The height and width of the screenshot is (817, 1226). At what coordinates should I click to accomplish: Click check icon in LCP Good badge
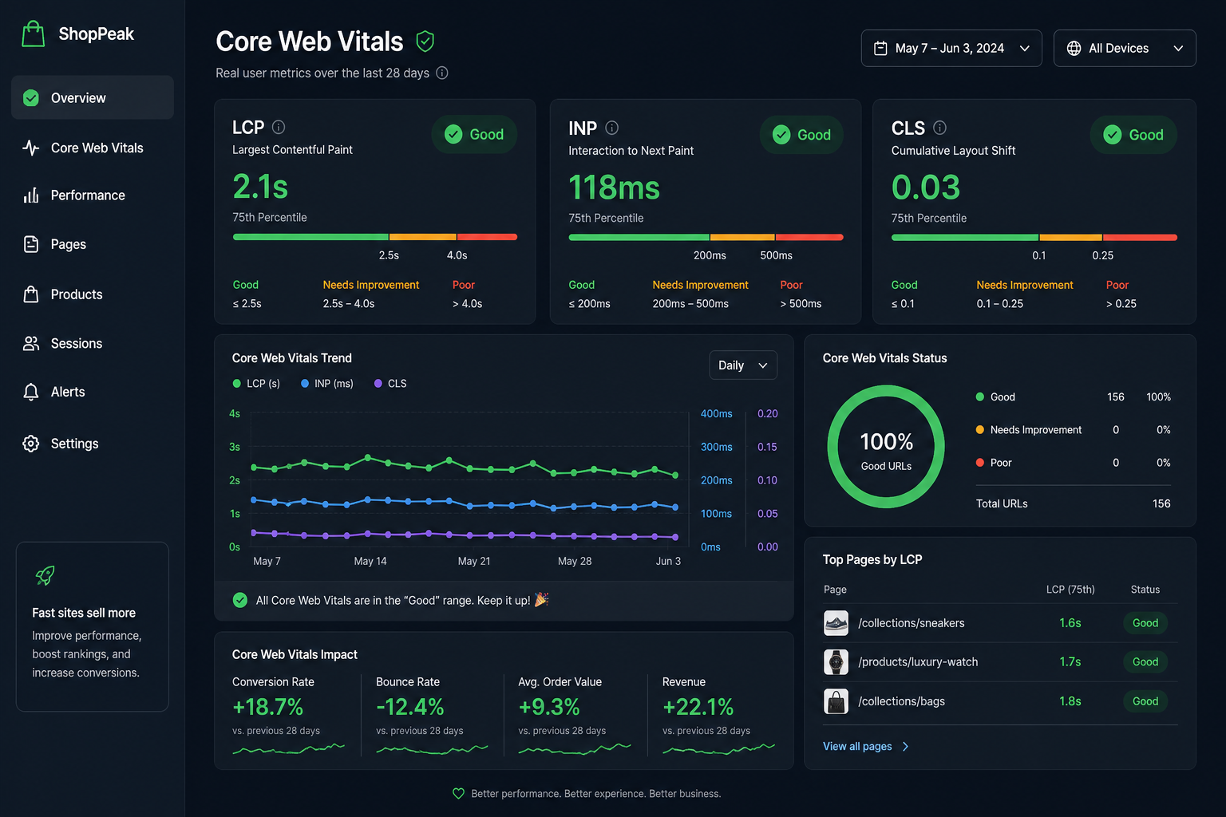point(453,134)
